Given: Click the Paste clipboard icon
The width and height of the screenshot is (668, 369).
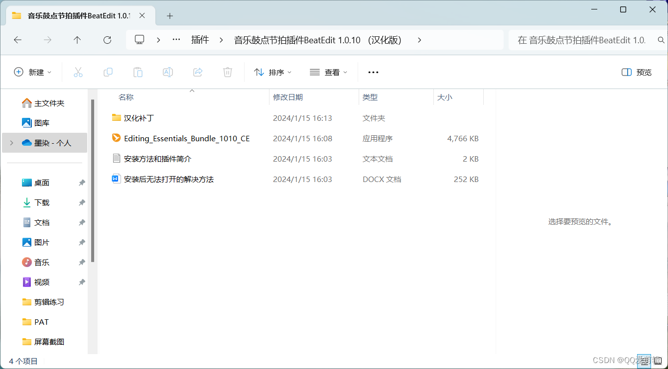Looking at the screenshot, I should tap(138, 72).
